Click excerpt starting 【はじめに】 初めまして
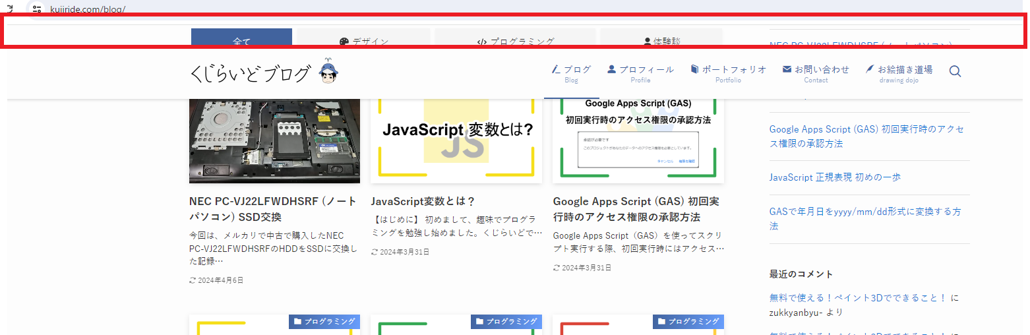This screenshot has width=1030, height=335. click(x=456, y=226)
